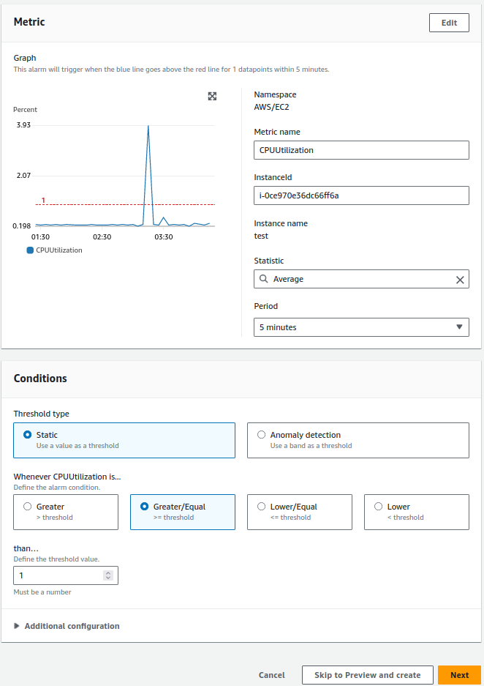Click the search icon in Statistic

click(x=263, y=279)
